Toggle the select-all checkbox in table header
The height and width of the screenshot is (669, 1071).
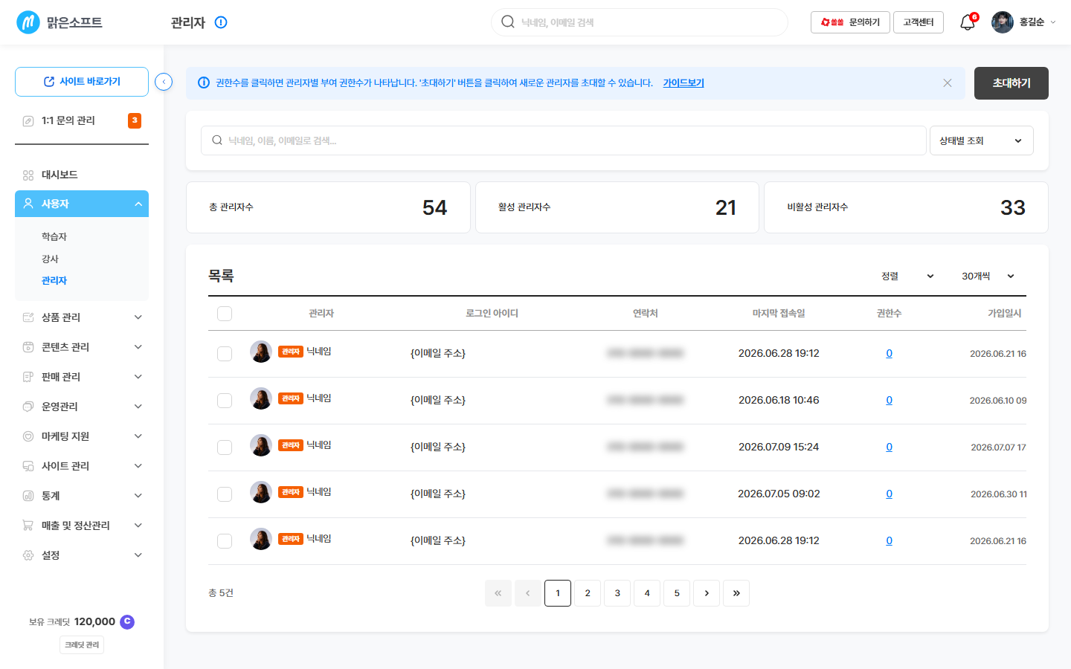click(225, 314)
